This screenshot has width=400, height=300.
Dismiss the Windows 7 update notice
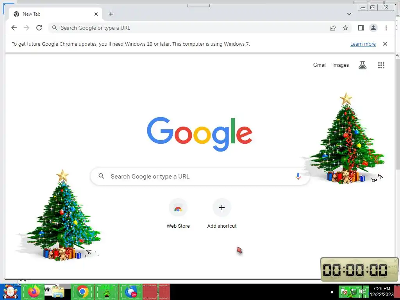coord(385,44)
